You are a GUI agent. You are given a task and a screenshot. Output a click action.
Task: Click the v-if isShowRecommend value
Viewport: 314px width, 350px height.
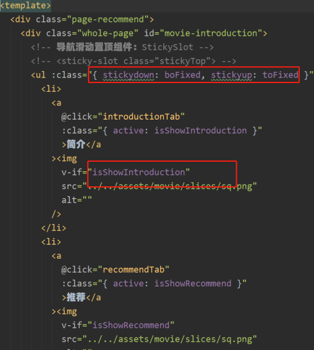tap(131, 325)
